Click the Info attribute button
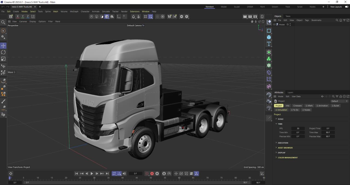Screen dimensions: 350x185 click(x=287, y=106)
